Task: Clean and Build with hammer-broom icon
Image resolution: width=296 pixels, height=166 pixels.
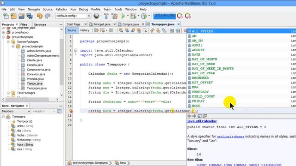Action: click(114, 16)
